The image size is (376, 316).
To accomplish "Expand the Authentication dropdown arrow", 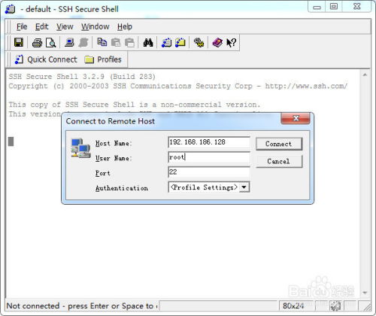I will [244, 187].
